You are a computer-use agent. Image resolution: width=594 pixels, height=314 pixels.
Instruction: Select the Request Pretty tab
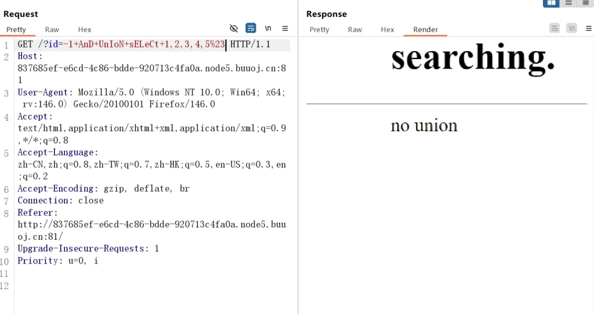[x=16, y=30]
